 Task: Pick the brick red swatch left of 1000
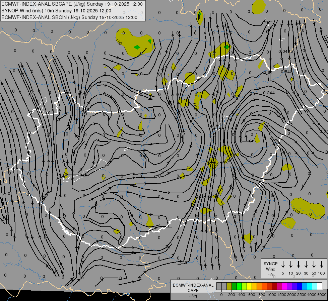(269, 286)
